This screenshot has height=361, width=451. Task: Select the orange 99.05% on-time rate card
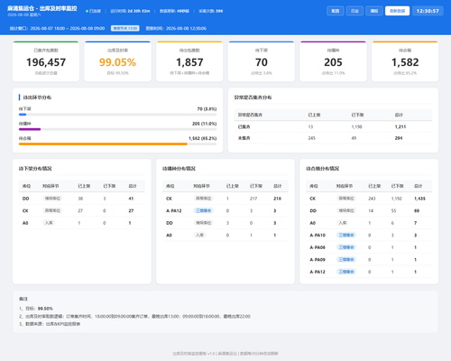(117, 61)
